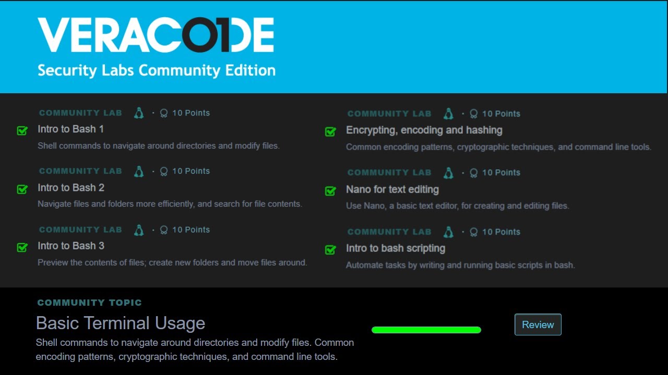This screenshot has width=668, height=375.
Task: Click description 'Shell commands to navigate around directories and modify files.' under Intro to Bash 1
Action: 159,146
